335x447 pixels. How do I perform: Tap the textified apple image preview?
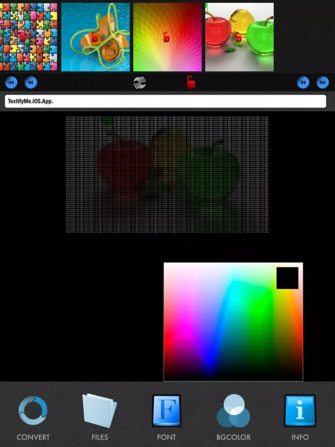pos(167,174)
